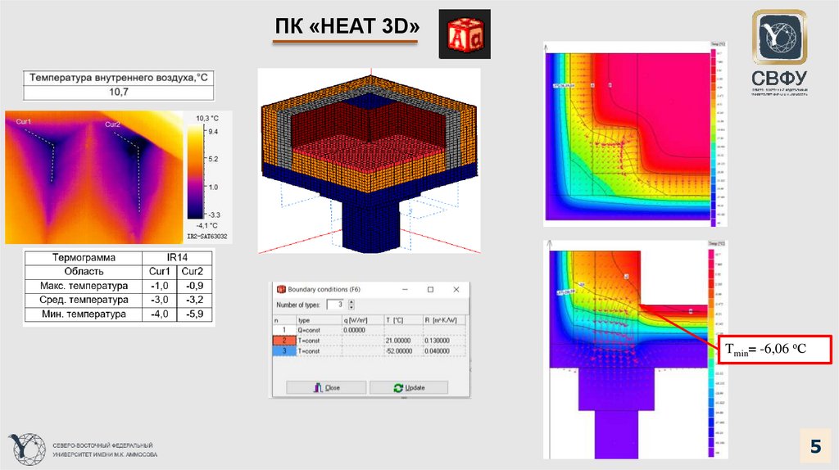This screenshot has width=839, height=470.
Task: Click the 'Cur2' table column header
Action: click(195, 271)
